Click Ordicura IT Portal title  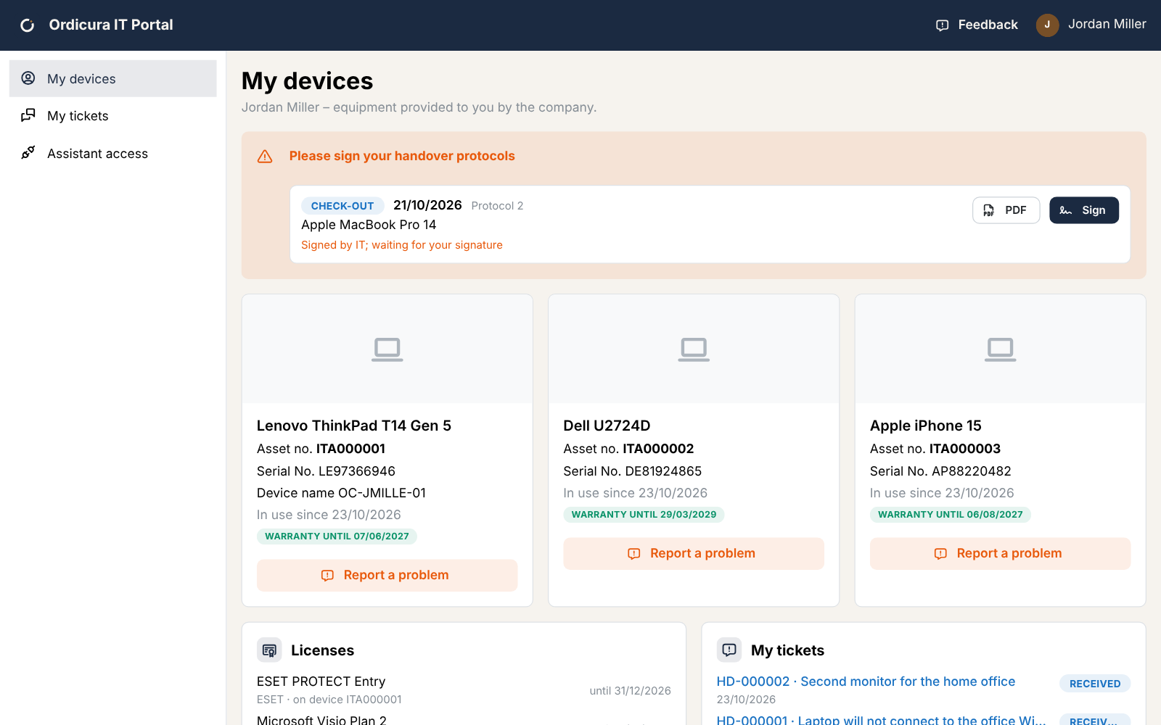pos(111,25)
